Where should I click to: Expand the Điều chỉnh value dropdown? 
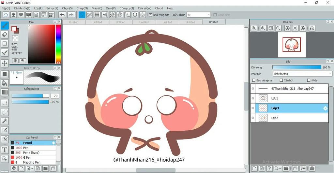coord(208,15)
